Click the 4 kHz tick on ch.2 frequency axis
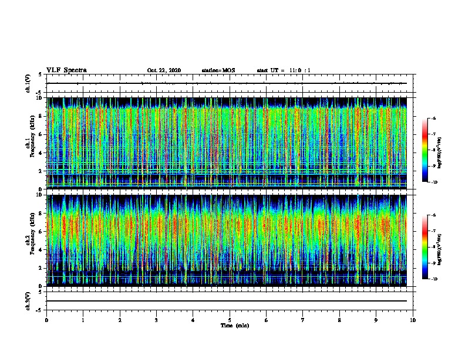Viewport: 465px width, 359px height. coord(41,250)
